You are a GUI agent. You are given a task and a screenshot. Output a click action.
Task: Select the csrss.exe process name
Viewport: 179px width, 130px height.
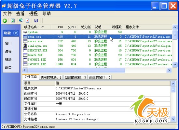(x=35, y=41)
